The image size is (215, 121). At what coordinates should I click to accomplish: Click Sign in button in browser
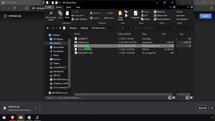pos(205,16)
